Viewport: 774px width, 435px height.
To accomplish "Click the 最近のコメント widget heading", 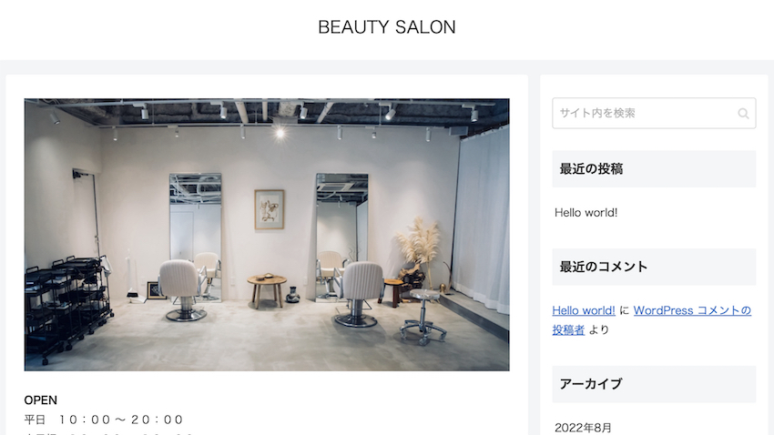I will (654, 267).
